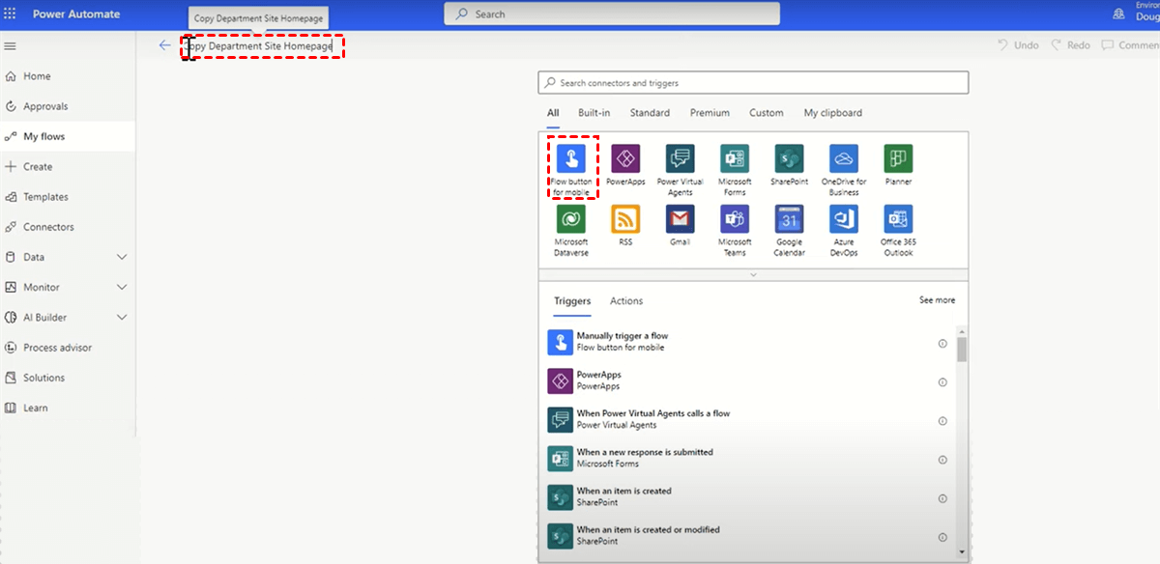This screenshot has width=1160, height=564.
Task: Open the app launcher waffle menu
Action: pos(11,14)
